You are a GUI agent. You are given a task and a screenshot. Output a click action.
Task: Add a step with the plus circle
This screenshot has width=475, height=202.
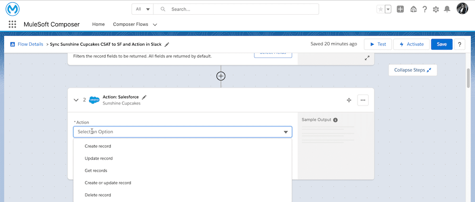pos(221,76)
